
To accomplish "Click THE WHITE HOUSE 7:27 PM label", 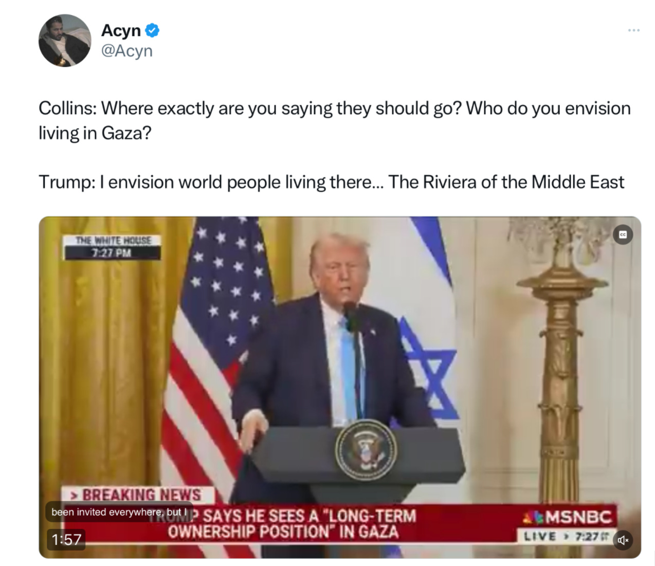I will click(113, 247).
